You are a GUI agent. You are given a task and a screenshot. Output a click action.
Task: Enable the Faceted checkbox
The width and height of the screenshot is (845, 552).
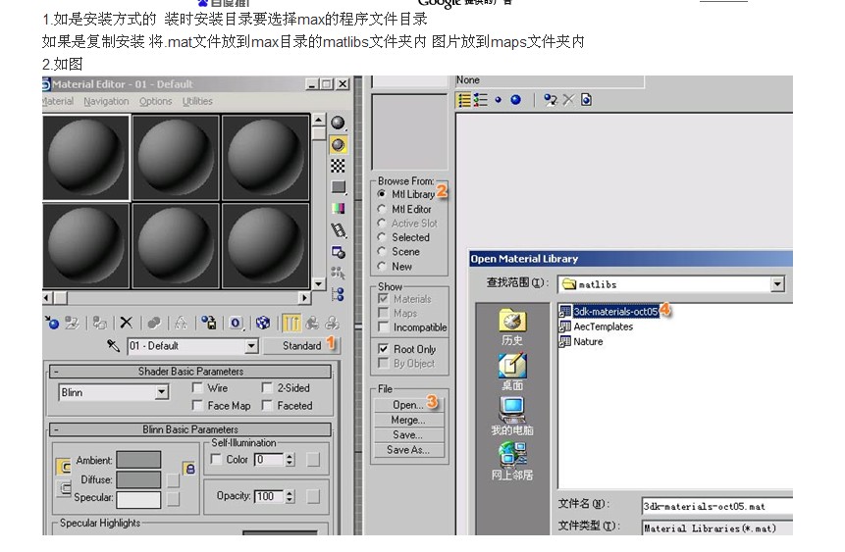[267, 406]
